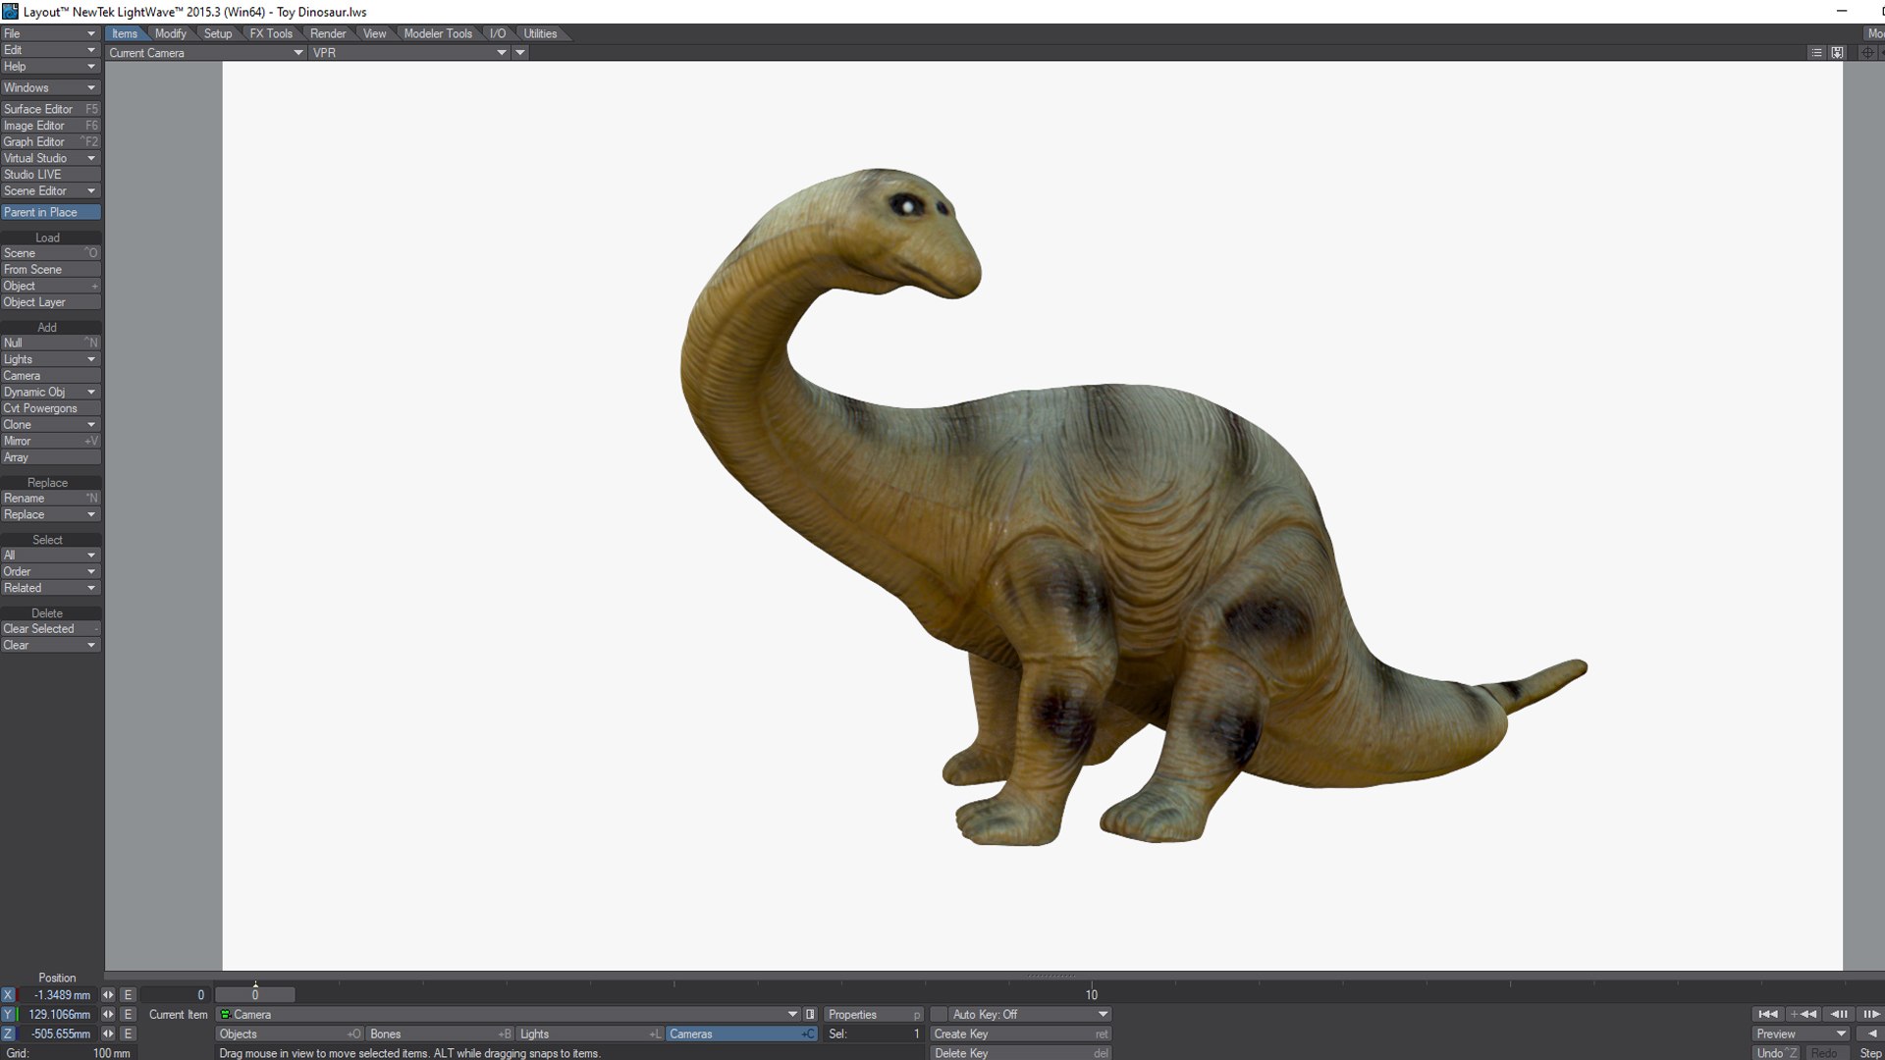Screen dimensions: 1885x1060
Task: Open the Scene Editor dropdown
Action: point(50,191)
